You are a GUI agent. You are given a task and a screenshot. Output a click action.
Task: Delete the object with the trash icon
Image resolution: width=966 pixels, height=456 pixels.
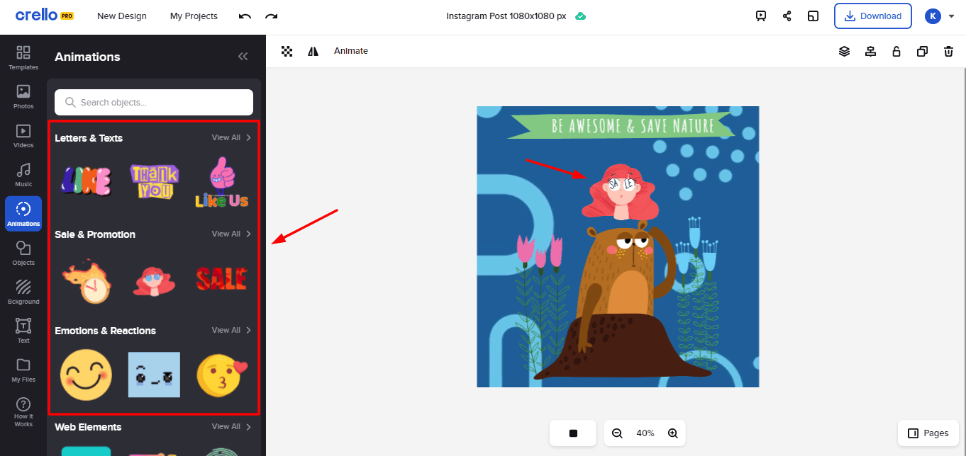pyautogui.click(x=948, y=51)
